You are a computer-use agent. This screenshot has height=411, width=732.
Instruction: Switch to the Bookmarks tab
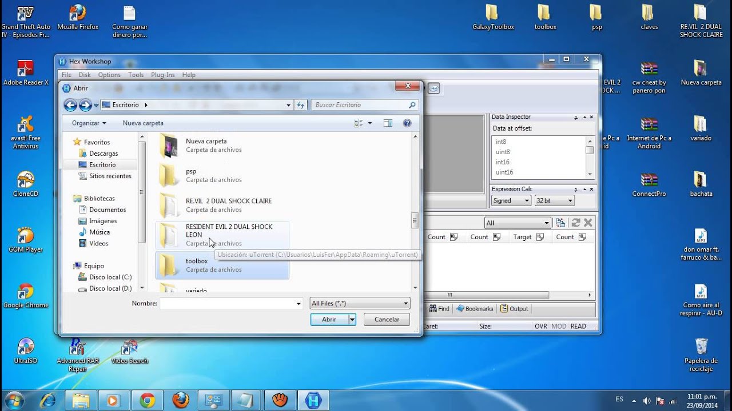tap(475, 309)
